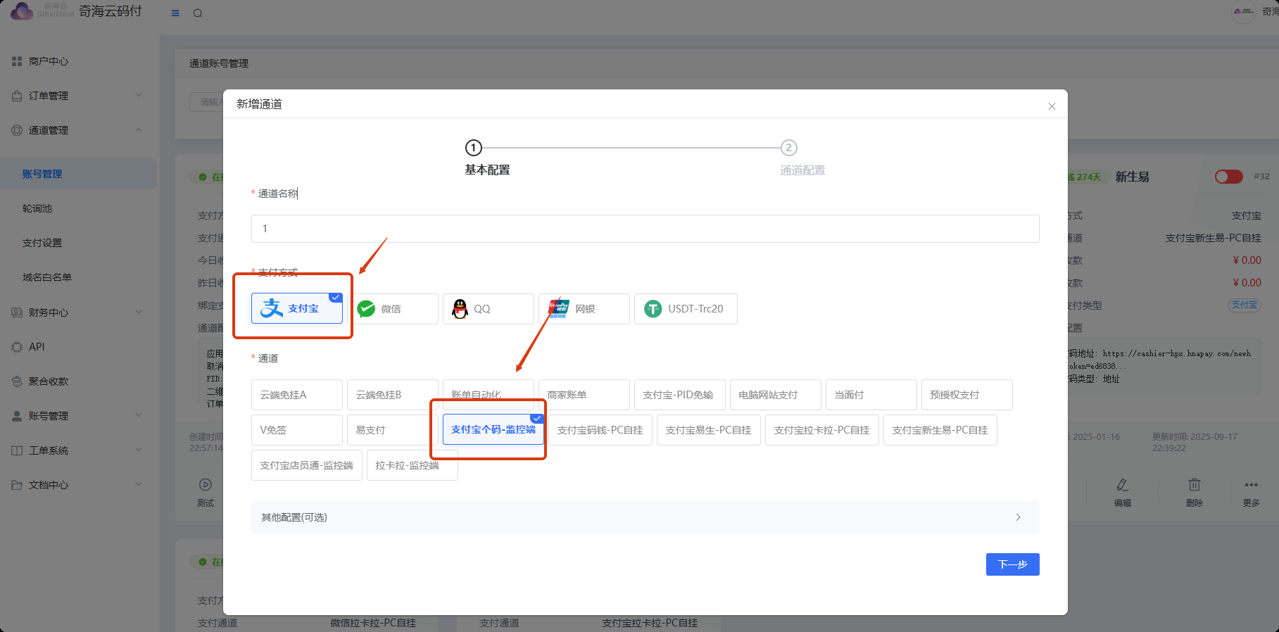This screenshot has height=632, width=1279.
Task: Click the 通道名称 input field
Action: coord(645,229)
